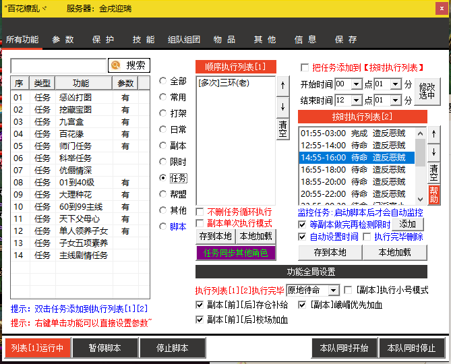Click the 修改选中 button
Screen dimensions: 451x364
427,92
